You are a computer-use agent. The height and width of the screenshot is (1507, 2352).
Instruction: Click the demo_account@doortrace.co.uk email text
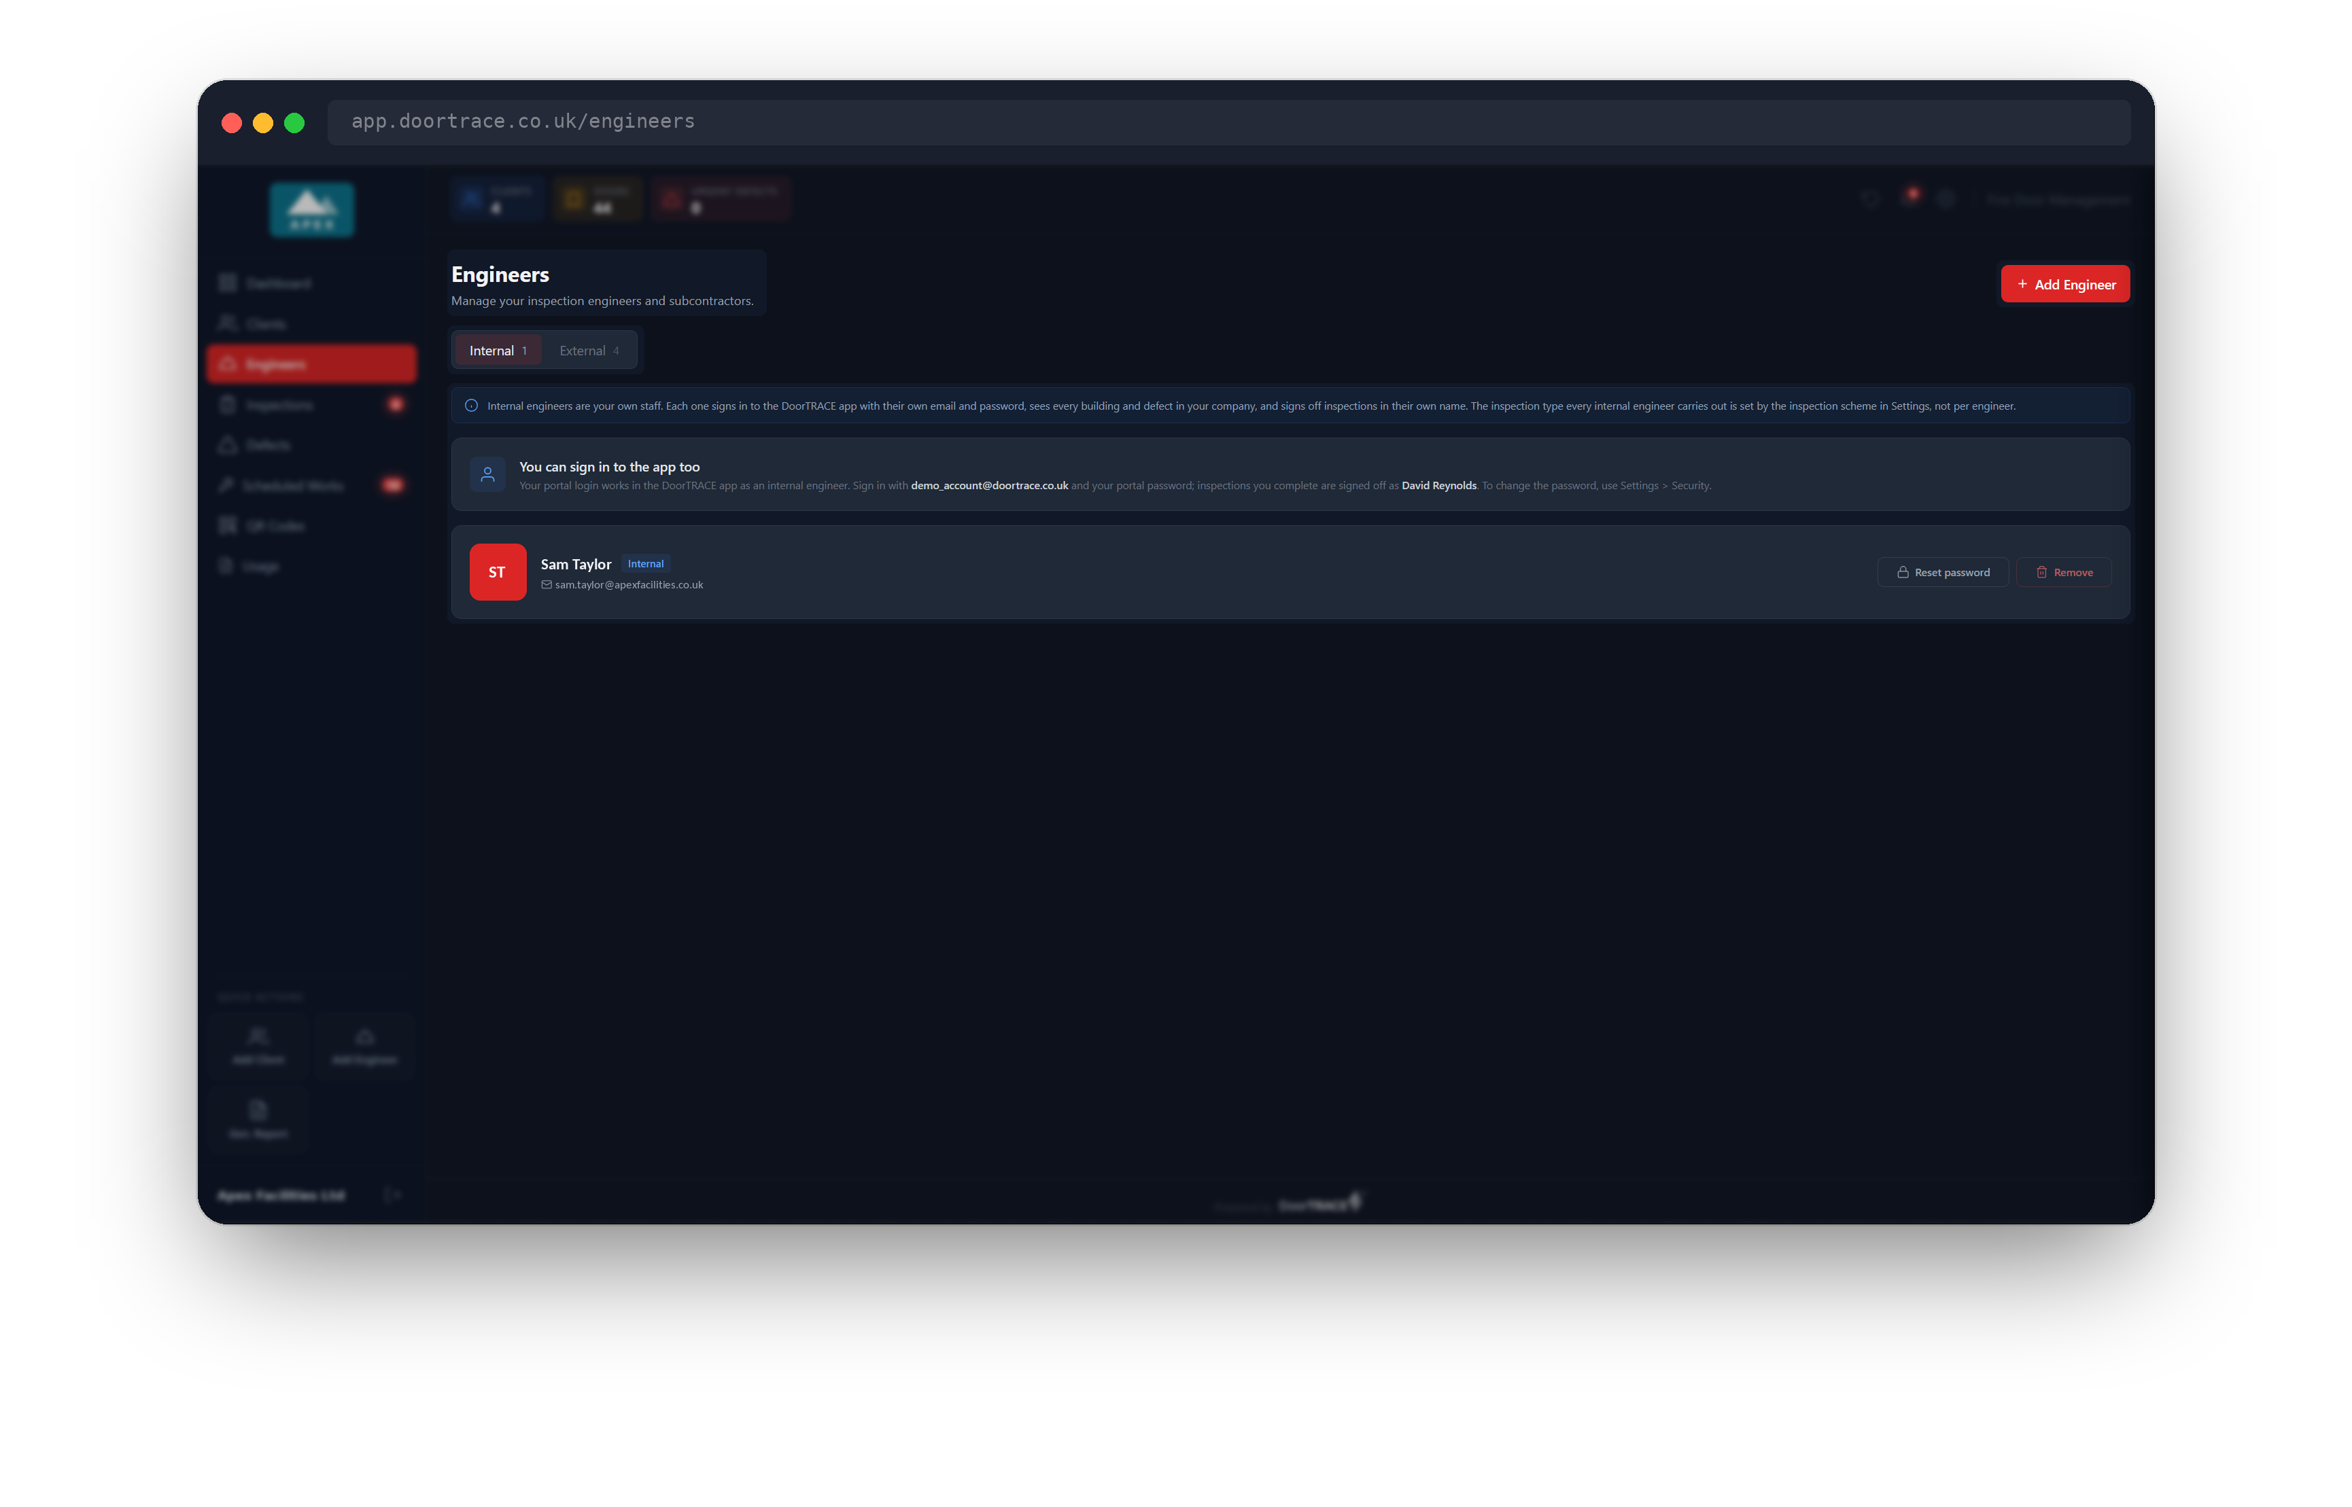(x=988, y=485)
